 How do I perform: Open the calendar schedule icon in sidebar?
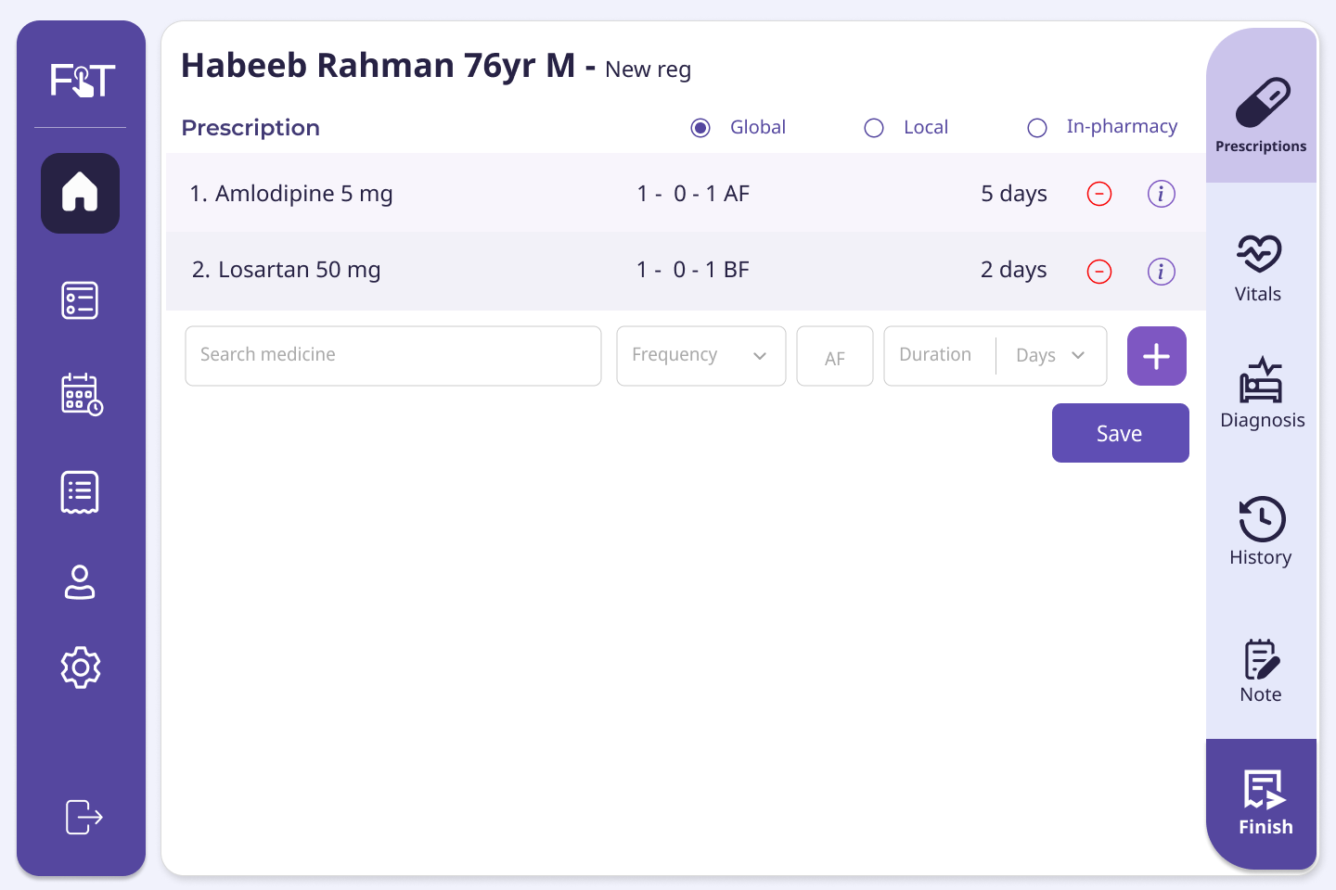81,394
